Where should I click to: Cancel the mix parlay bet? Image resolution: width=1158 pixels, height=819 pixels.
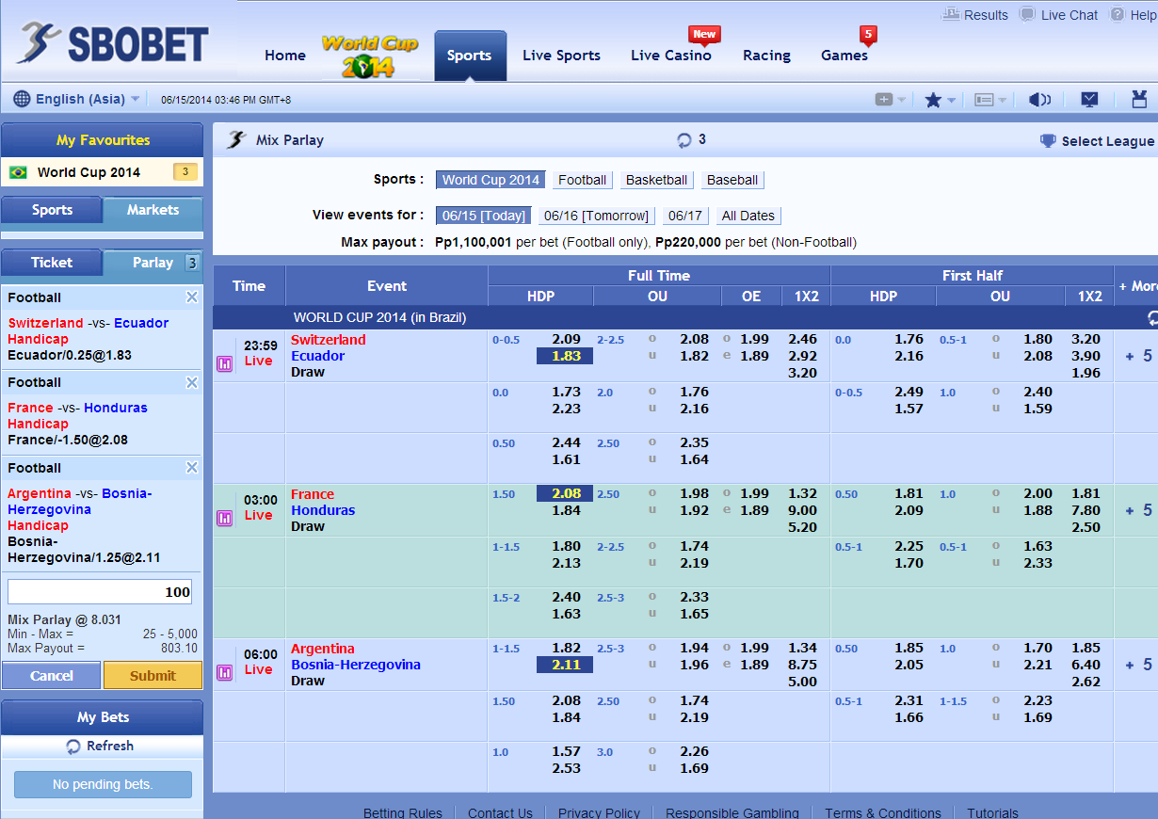(52, 675)
